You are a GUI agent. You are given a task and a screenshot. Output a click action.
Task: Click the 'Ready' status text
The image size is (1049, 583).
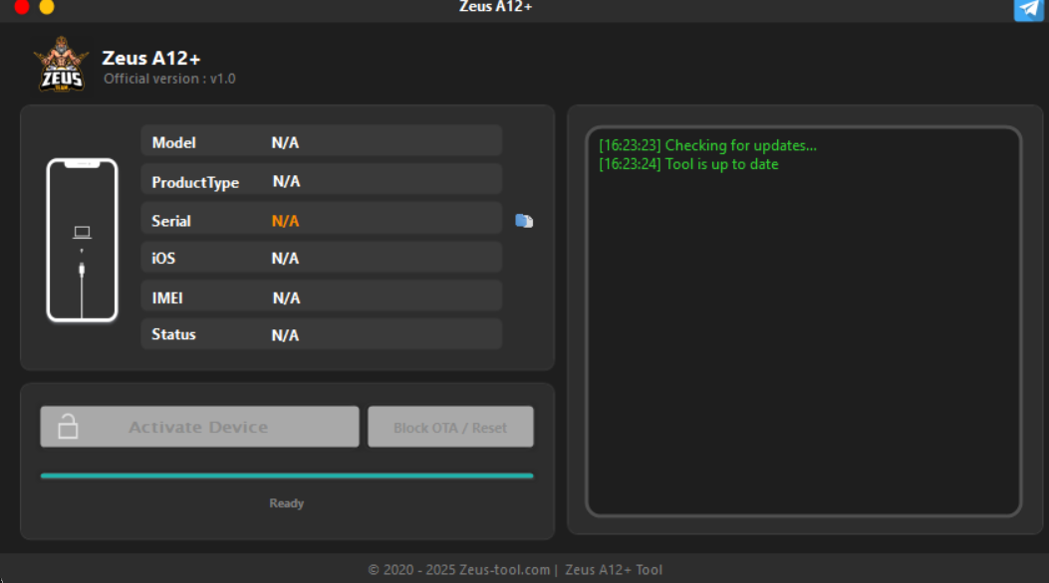(x=286, y=503)
